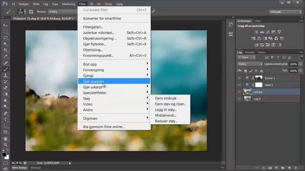The image size is (305, 171).
Task: Select the Brush tool in toolbox
Action: coord(5,69)
